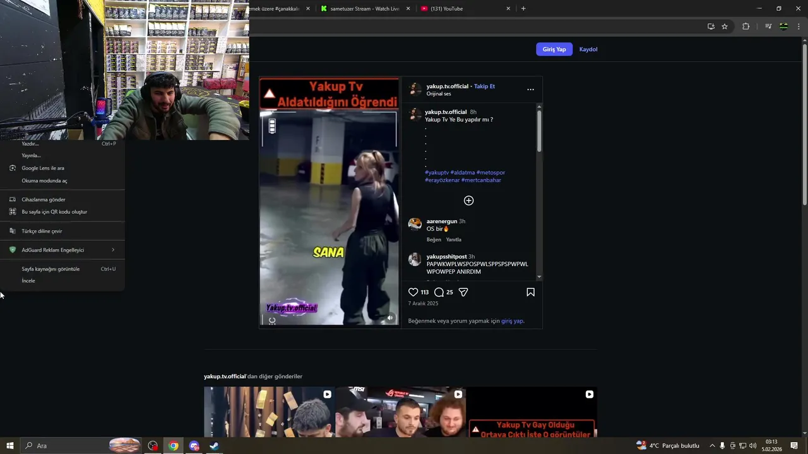808x454 pixels.
Task: Click #metospor hashtag
Action: pyautogui.click(x=490, y=172)
